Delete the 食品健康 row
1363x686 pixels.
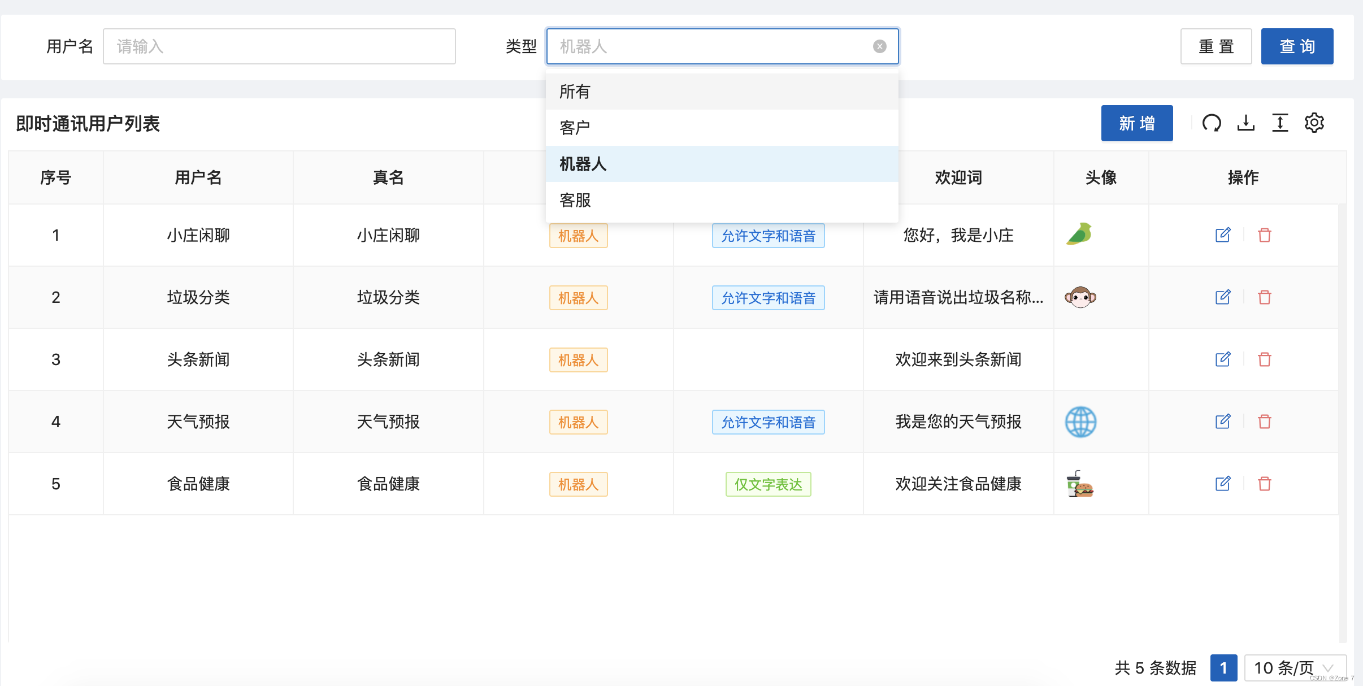1265,484
